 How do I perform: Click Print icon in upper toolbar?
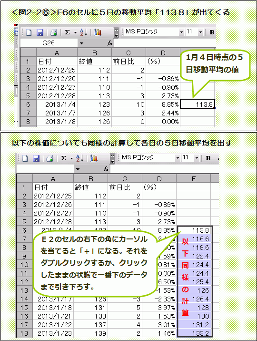click(53, 32)
